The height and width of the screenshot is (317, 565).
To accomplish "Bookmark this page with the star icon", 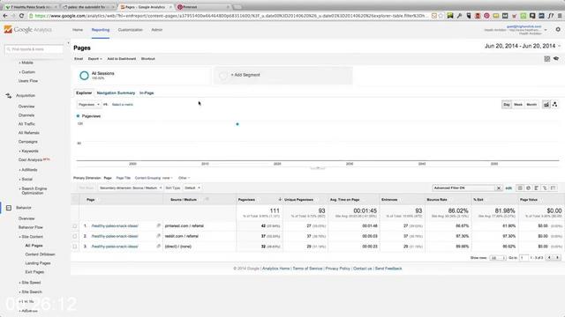I will tap(441, 16).
